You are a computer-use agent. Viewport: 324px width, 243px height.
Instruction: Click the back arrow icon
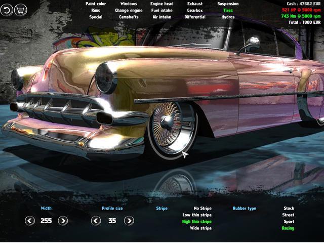tap(7, 10)
